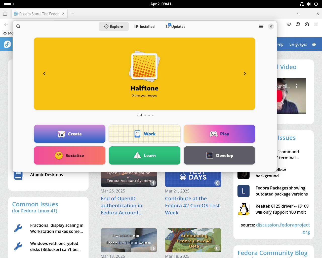Show next featured app in carousel
The width and height of the screenshot is (322, 258).
click(x=245, y=74)
